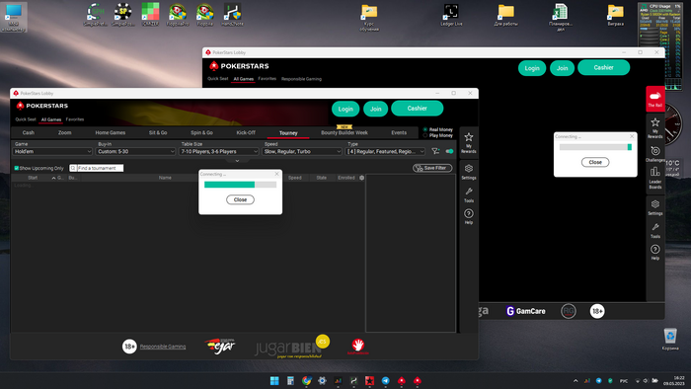
Task: Switch to Bounty Builder Week tab
Action: (x=345, y=132)
